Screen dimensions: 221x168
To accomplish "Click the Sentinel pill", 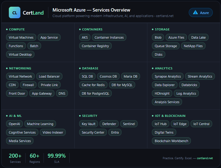I will tap(129, 124).
